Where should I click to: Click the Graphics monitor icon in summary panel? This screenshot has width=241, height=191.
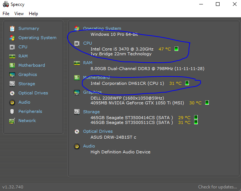tap(77, 93)
